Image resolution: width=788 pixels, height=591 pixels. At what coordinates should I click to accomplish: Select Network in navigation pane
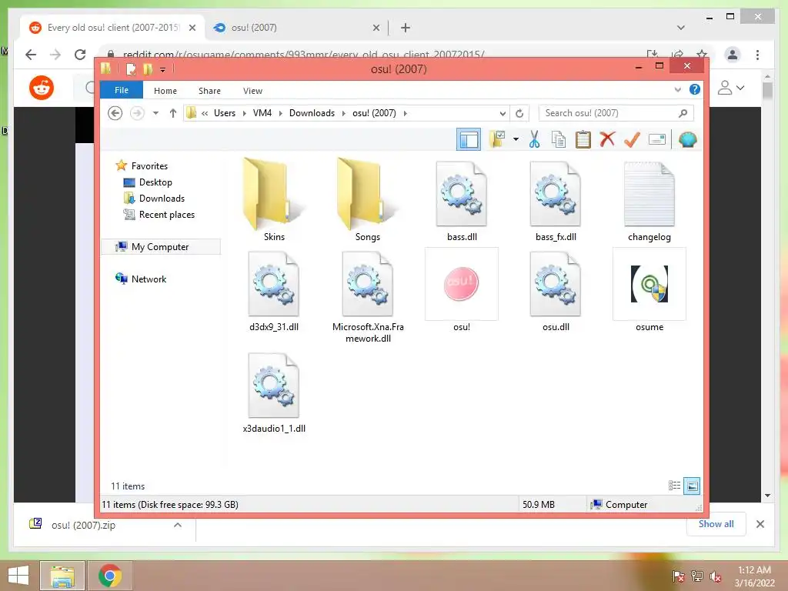[141, 279]
